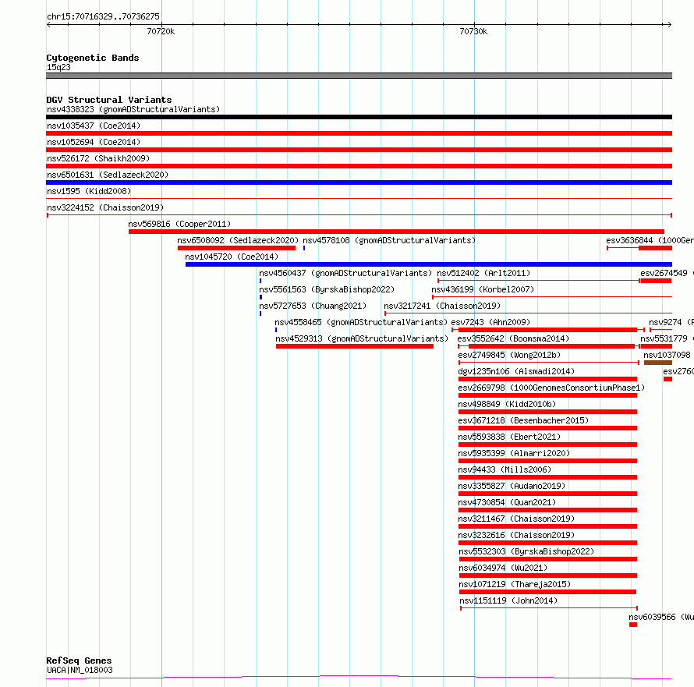Screen dimensions: 694x687
Task: Click nsv3224152 (Chaisson2019) label
Action: (105, 207)
